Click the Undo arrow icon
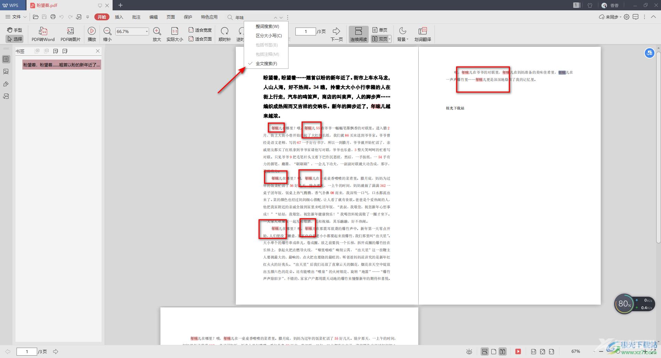The height and width of the screenshot is (358, 661). click(x=62, y=17)
